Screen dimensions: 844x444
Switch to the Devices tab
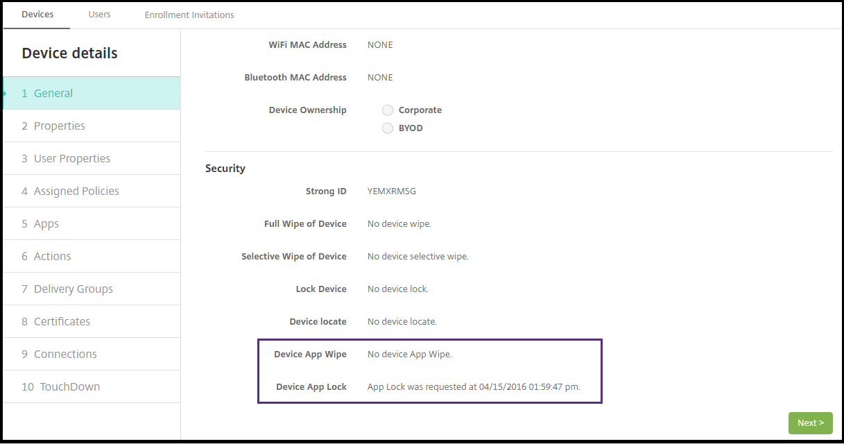pos(37,15)
